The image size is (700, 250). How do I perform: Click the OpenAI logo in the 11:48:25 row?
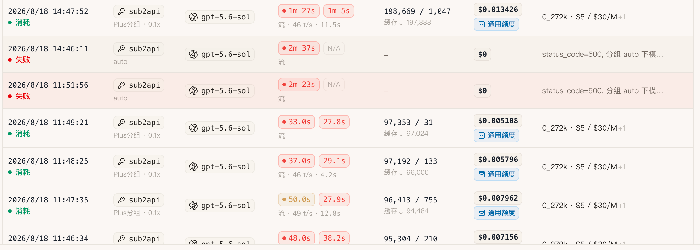click(x=193, y=167)
